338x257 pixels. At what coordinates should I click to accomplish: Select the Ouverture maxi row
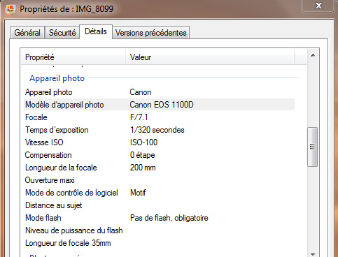[x=159, y=180]
